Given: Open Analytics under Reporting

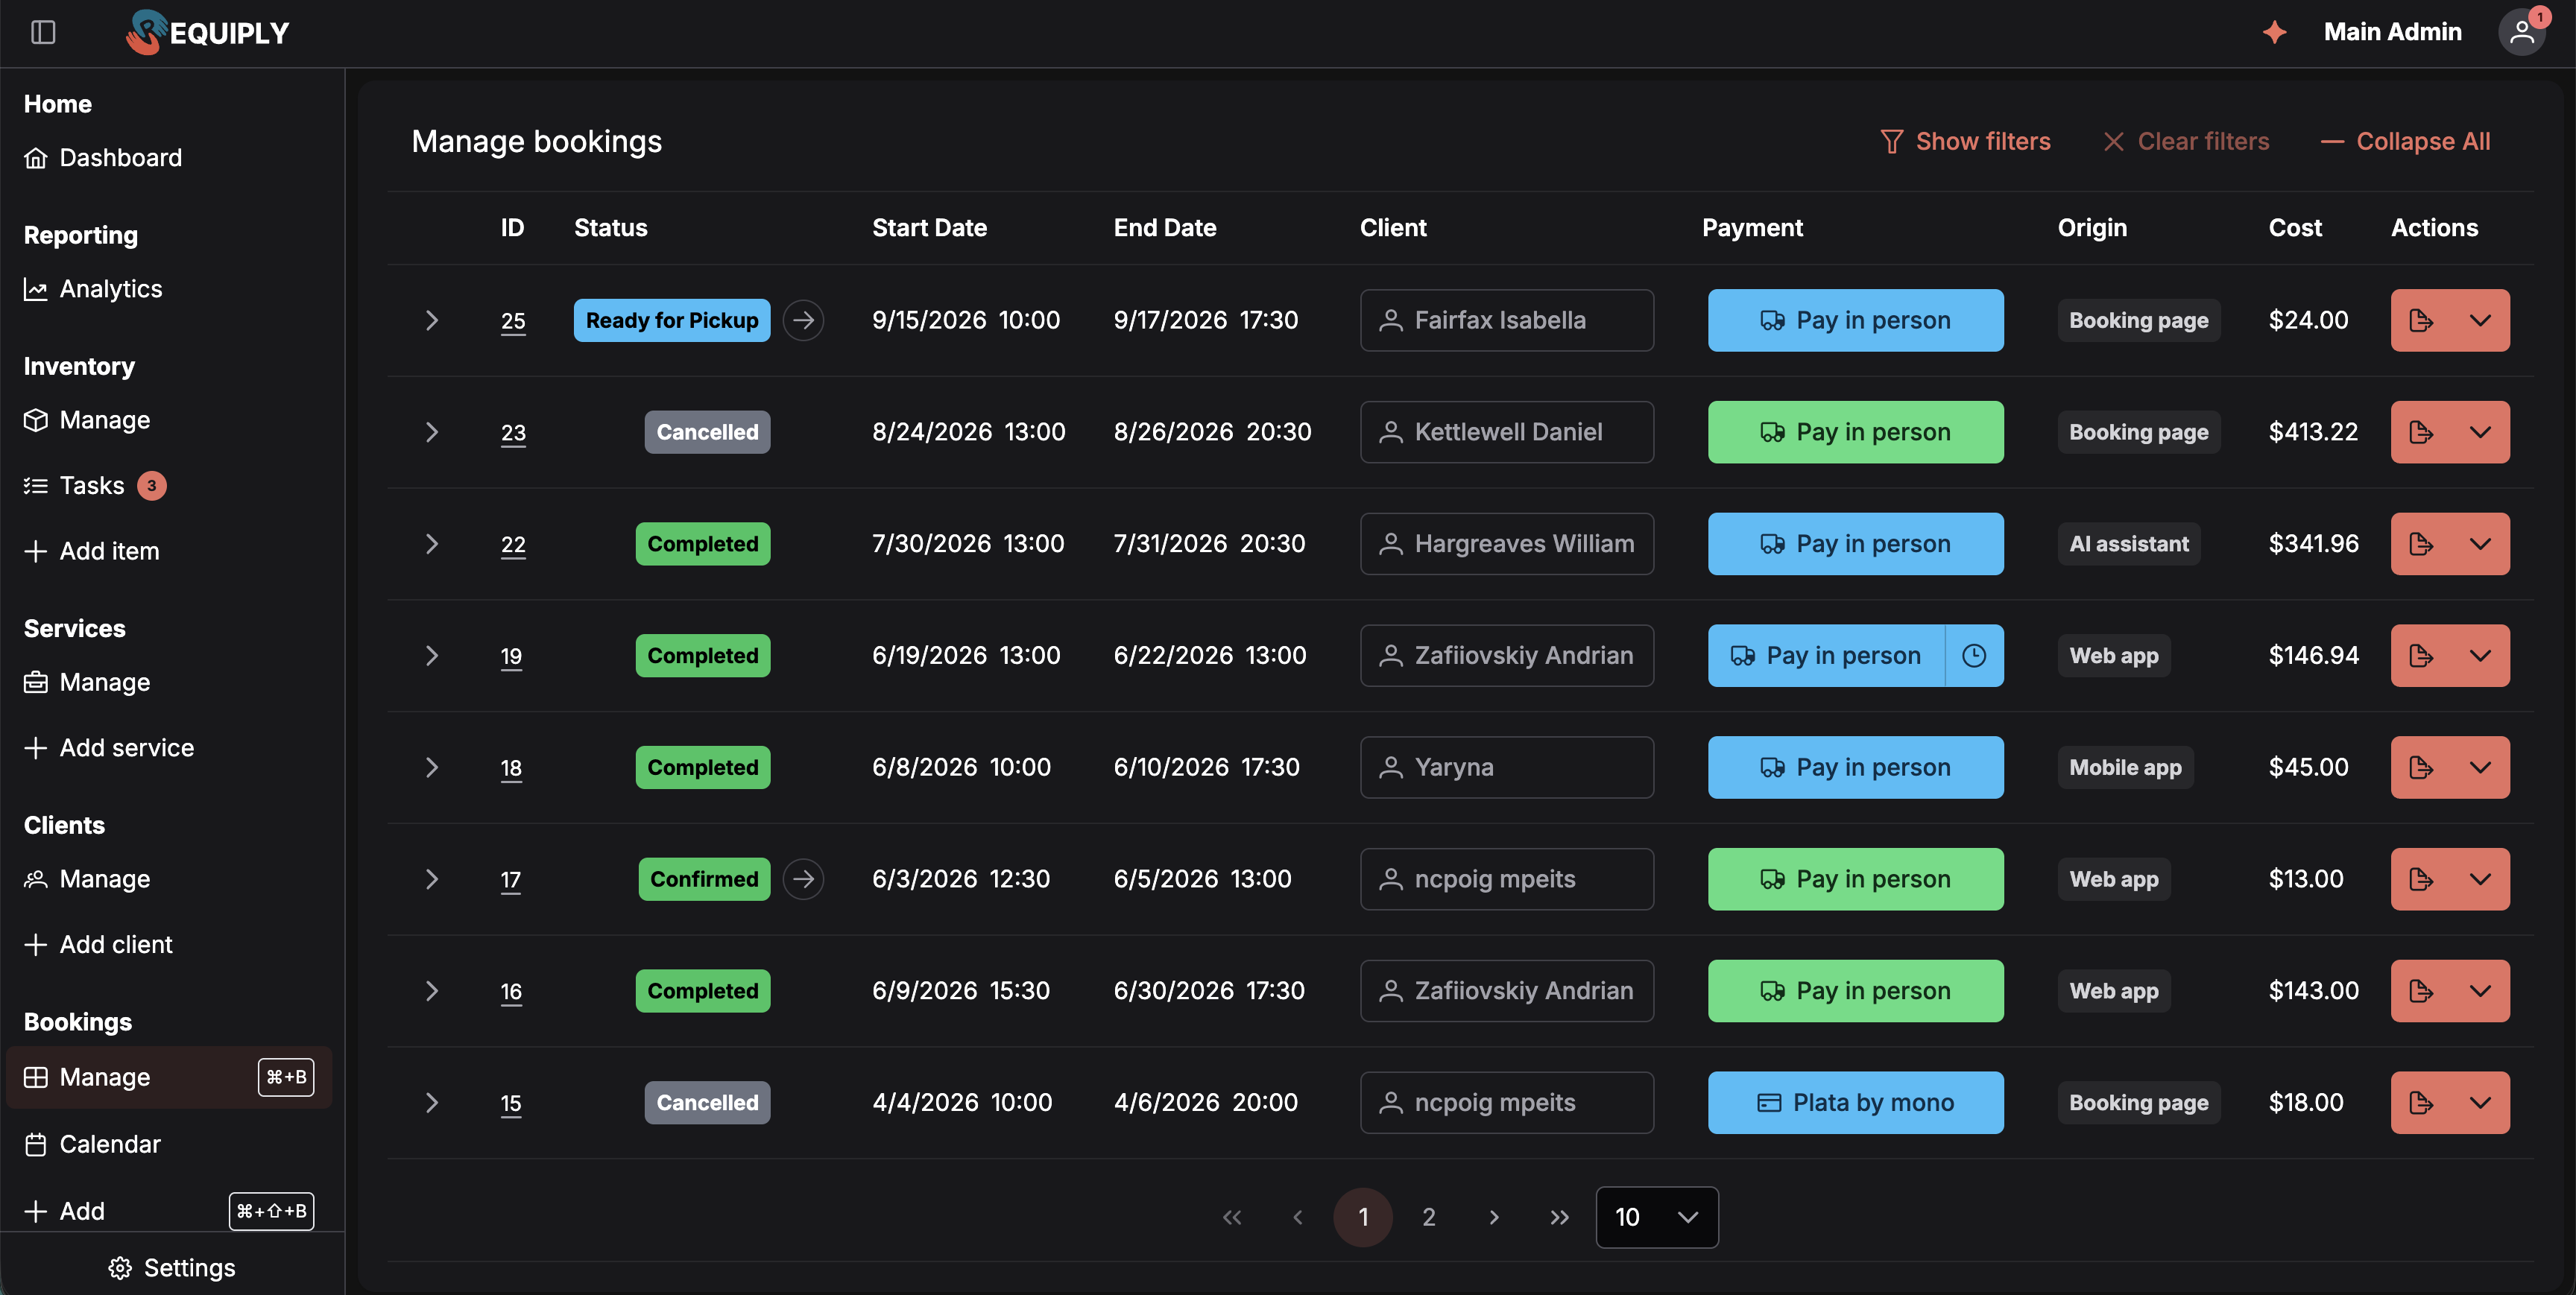Looking at the screenshot, I should [x=93, y=289].
